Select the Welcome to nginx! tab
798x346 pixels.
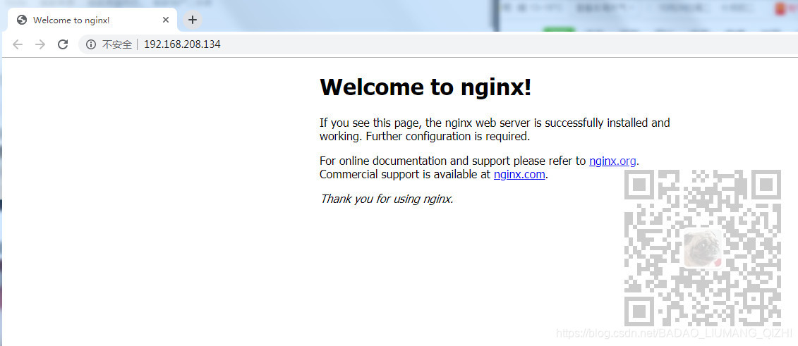92,20
